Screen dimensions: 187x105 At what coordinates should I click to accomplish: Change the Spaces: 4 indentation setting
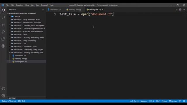(x=144, y=101)
